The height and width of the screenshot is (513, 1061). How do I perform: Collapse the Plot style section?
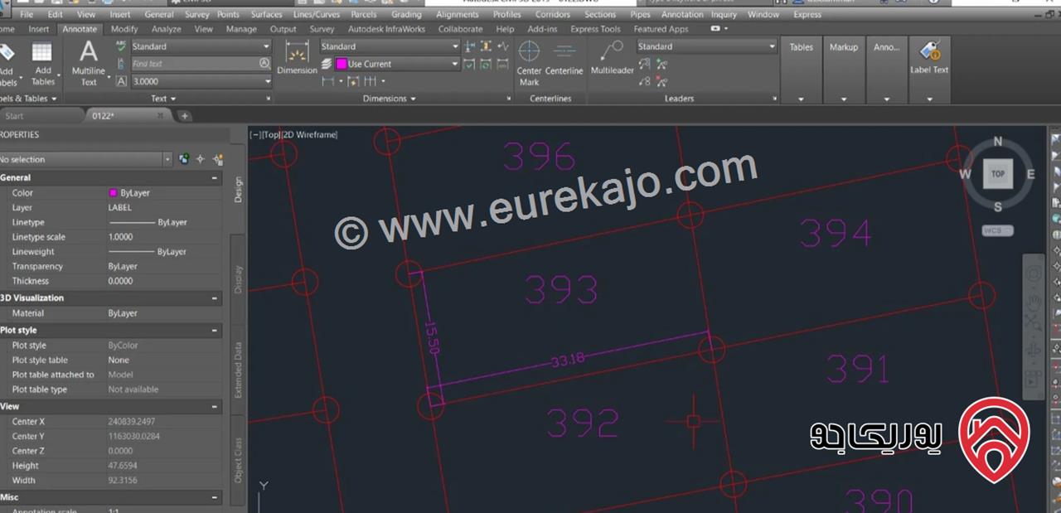point(215,330)
